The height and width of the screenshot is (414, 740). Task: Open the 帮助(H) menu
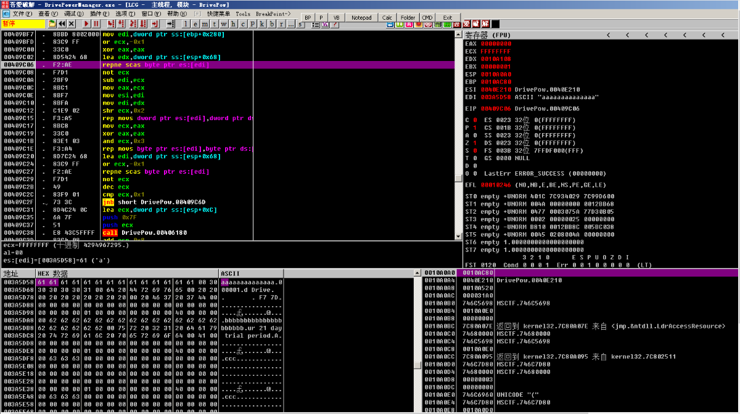[177, 14]
